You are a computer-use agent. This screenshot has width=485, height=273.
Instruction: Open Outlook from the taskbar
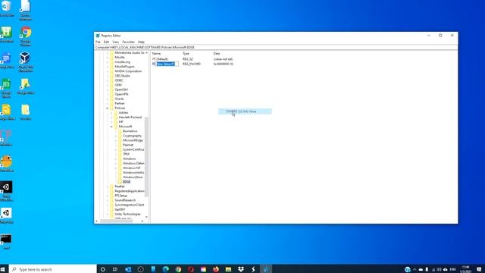tap(128, 269)
